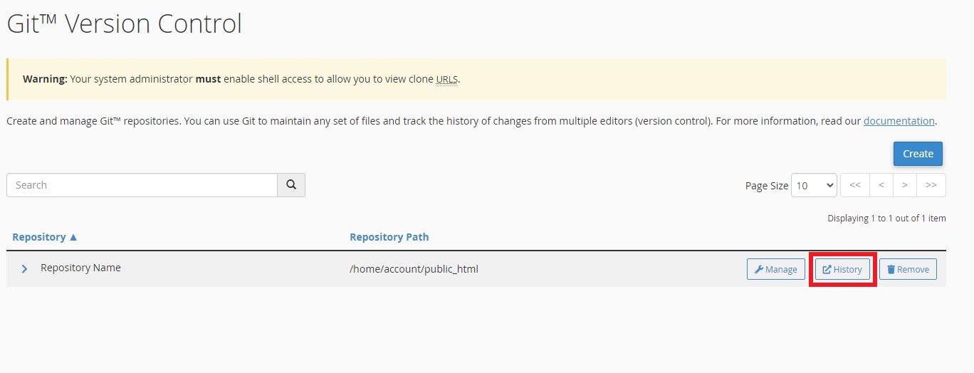Image resolution: width=974 pixels, height=373 pixels.
Task: Open the repository History button
Action: click(842, 269)
